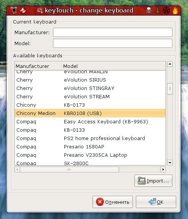
Task: Select Cherry eVolution STREAM row
Action: click(x=90, y=97)
